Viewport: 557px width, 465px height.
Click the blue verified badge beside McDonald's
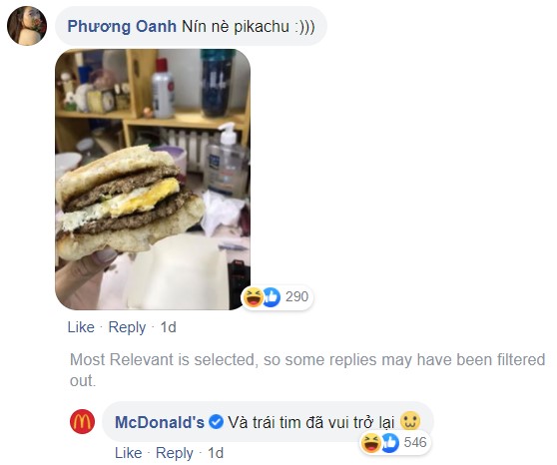coord(216,422)
